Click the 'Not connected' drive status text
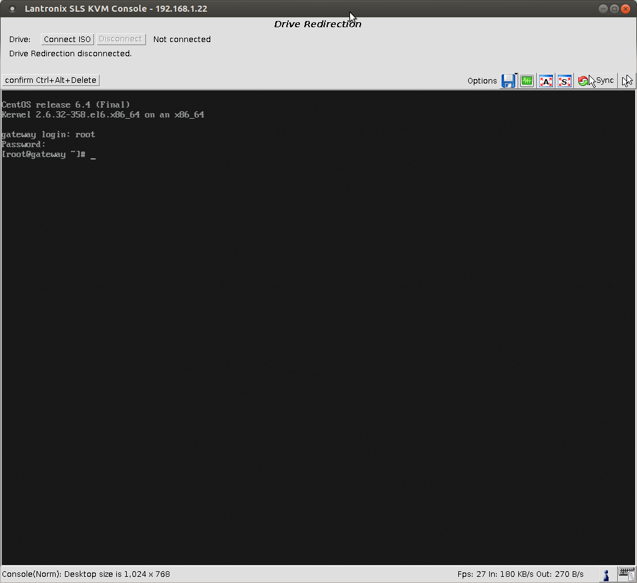The width and height of the screenshot is (637, 583). [x=182, y=40]
